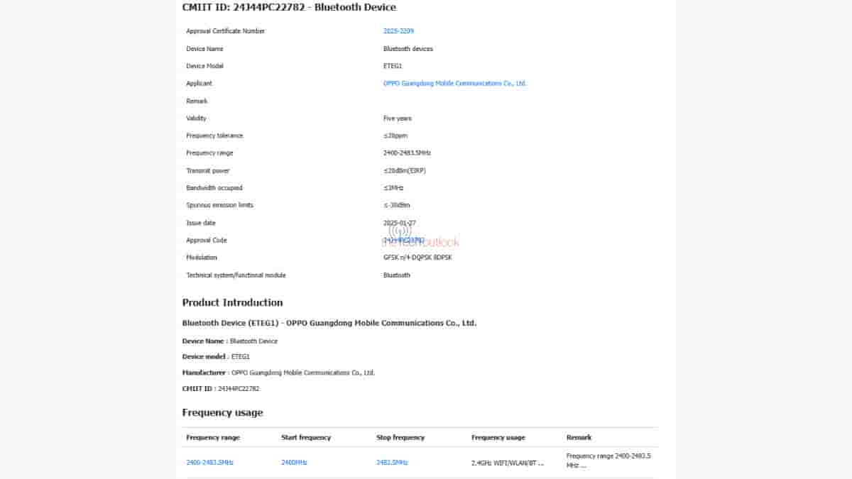Viewport: 852px width, 479px height.
Task: Click the truncated remark cell in frequency table
Action: 608,461
